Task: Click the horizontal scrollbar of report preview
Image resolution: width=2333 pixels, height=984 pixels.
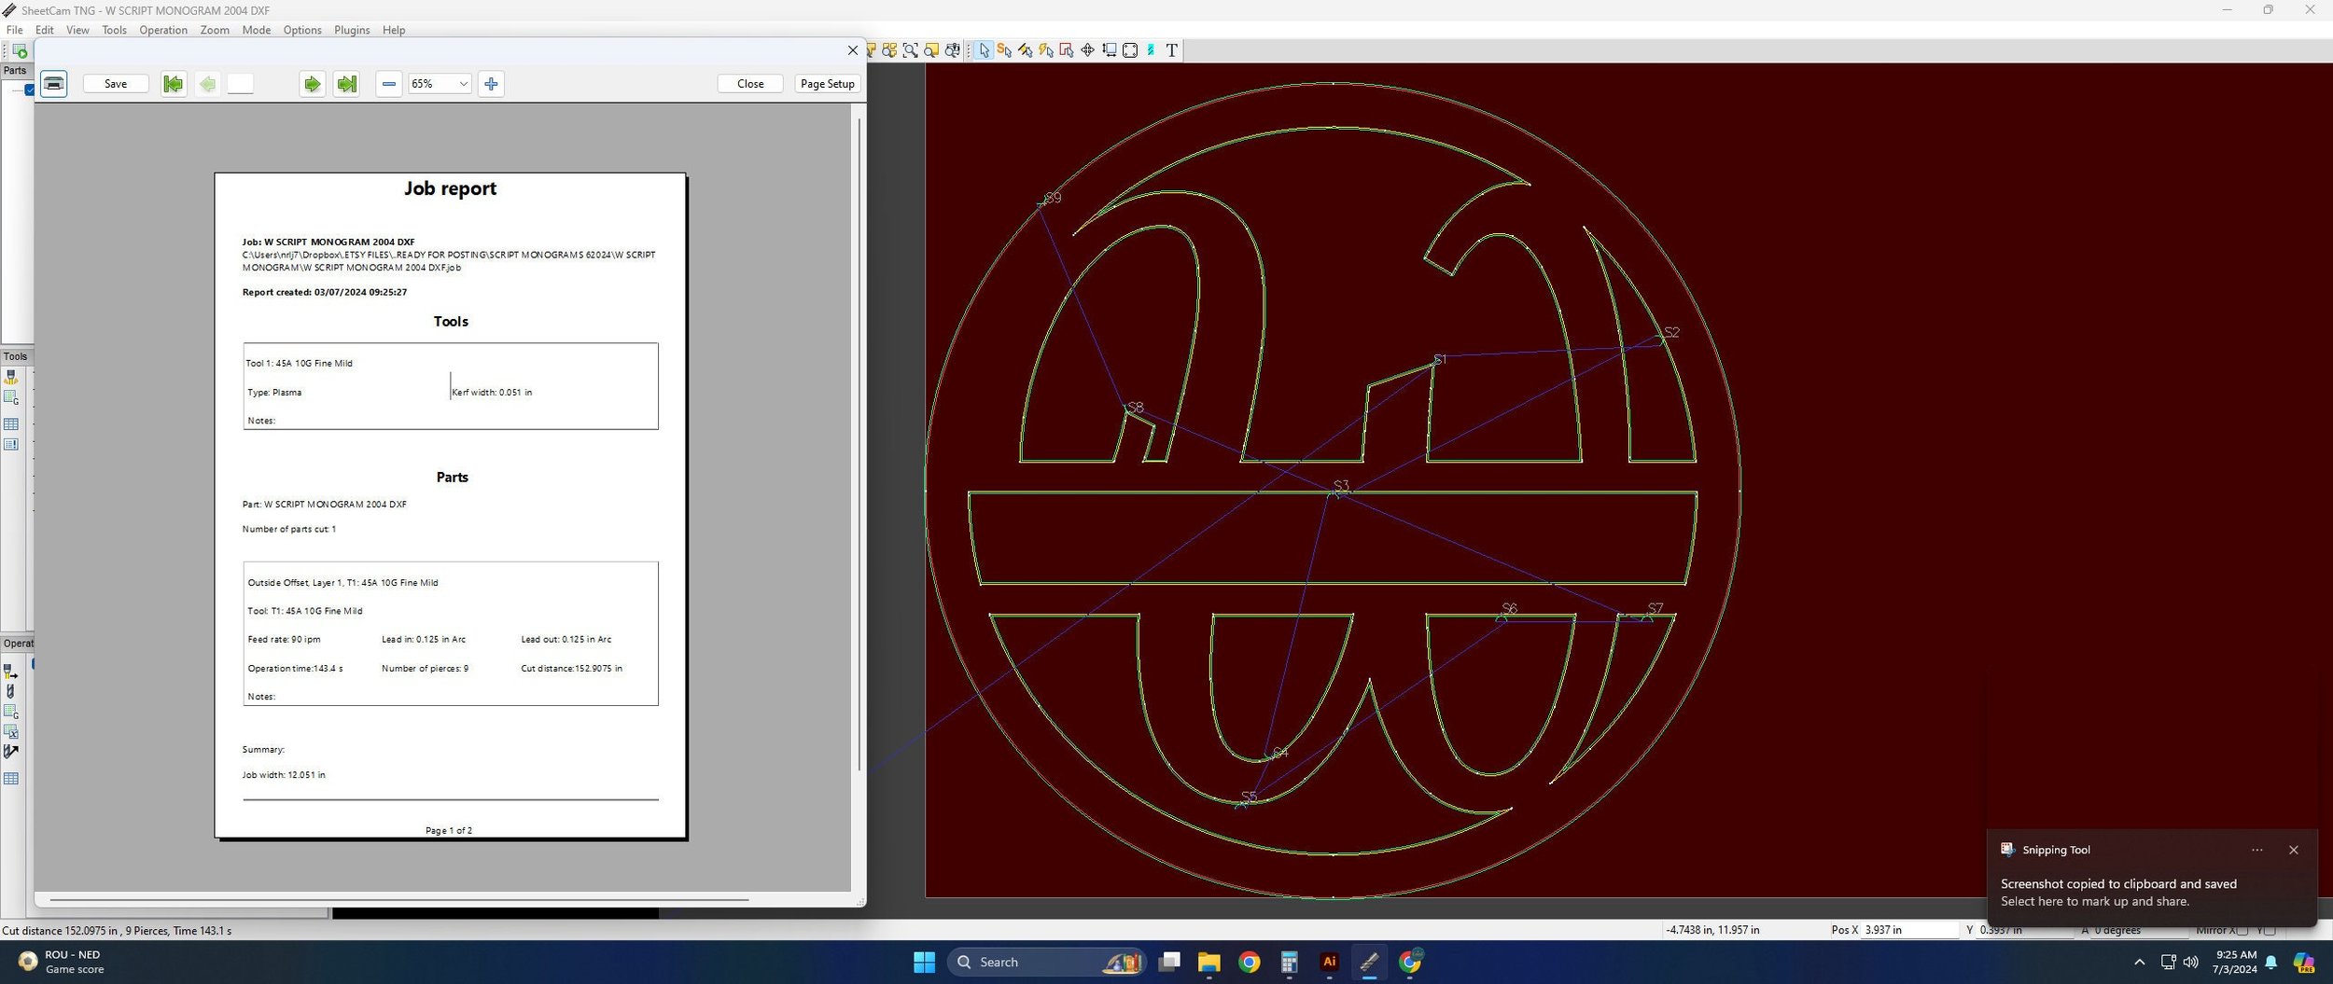Action: click(399, 900)
